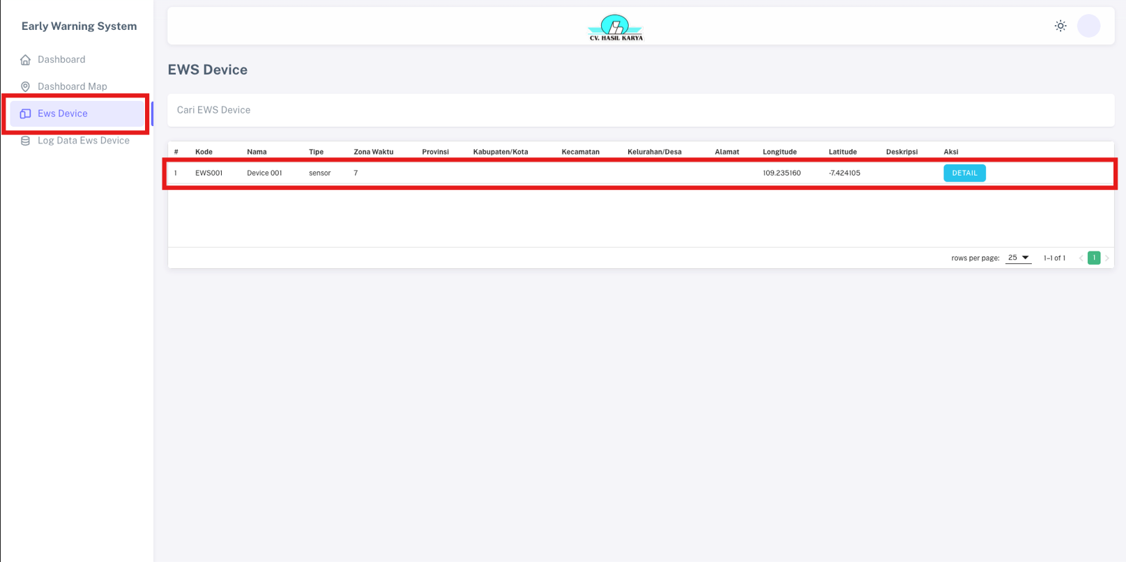1126x562 pixels.
Task: Go to previous page arrow
Action: click(1081, 258)
